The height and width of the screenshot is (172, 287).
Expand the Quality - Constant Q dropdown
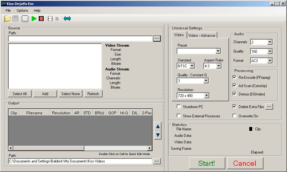coord(206,81)
